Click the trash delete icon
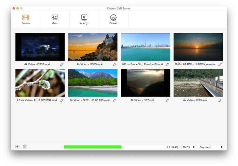Screen dimensions: 238x166 pyautogui.click(x=25, y=147)
